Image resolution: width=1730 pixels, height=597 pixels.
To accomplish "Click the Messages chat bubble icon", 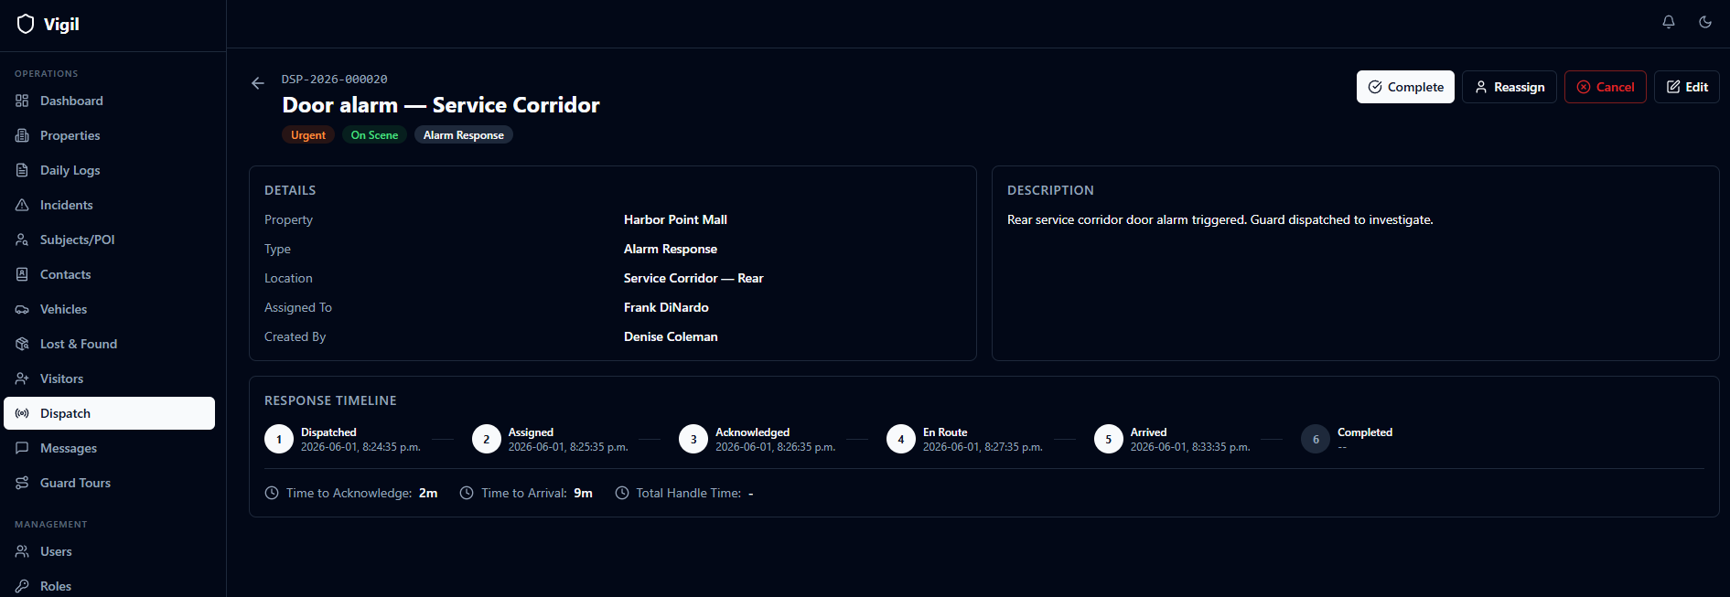I will tap(22, 448).
